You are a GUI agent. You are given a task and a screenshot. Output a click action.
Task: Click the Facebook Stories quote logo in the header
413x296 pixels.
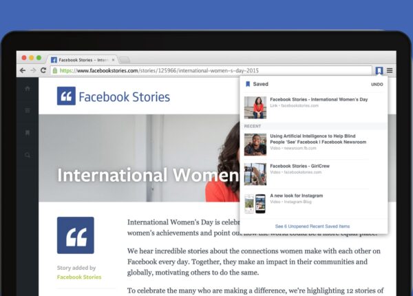(66, 96)
